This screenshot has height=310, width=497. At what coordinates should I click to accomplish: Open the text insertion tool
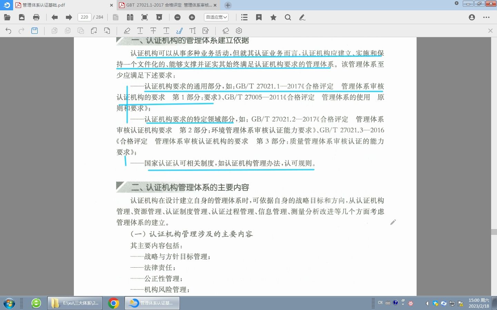[192, 30]
